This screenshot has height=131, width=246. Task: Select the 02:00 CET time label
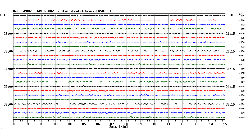point(8,34)
